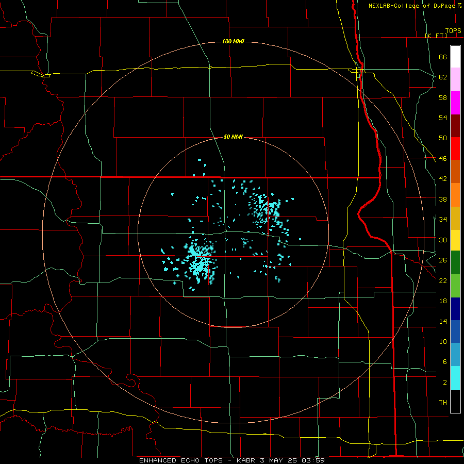Click the bright red 46 K FT swatch
The height and width of the screenshot is (464, 464).
(455, 148)
